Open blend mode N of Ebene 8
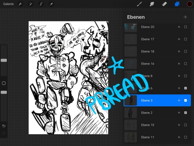 click(x=179, y=76)
